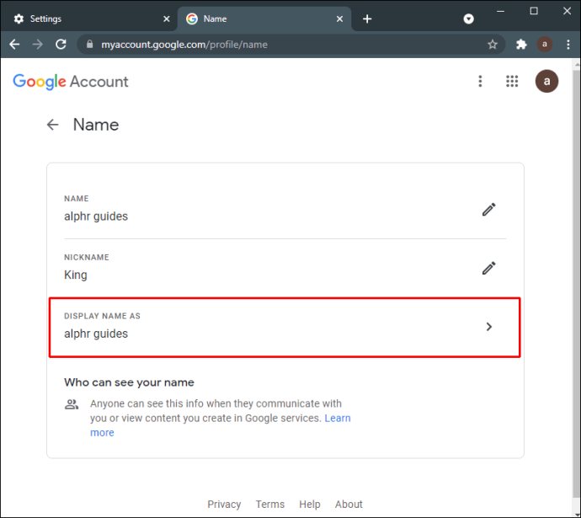
Task: Open Chrome profile avatar in toolbar
Action: (x=544, y=45)
